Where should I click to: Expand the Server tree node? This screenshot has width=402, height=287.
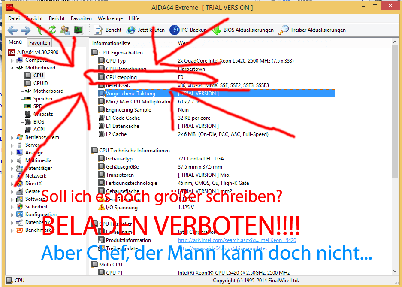point(12,145)
